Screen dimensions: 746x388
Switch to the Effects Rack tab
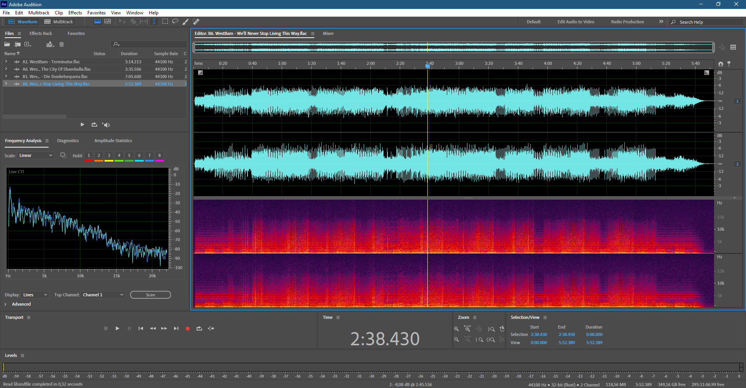point(41,33)
